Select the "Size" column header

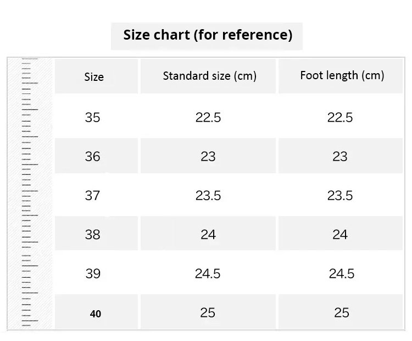[x=94, y=77]
